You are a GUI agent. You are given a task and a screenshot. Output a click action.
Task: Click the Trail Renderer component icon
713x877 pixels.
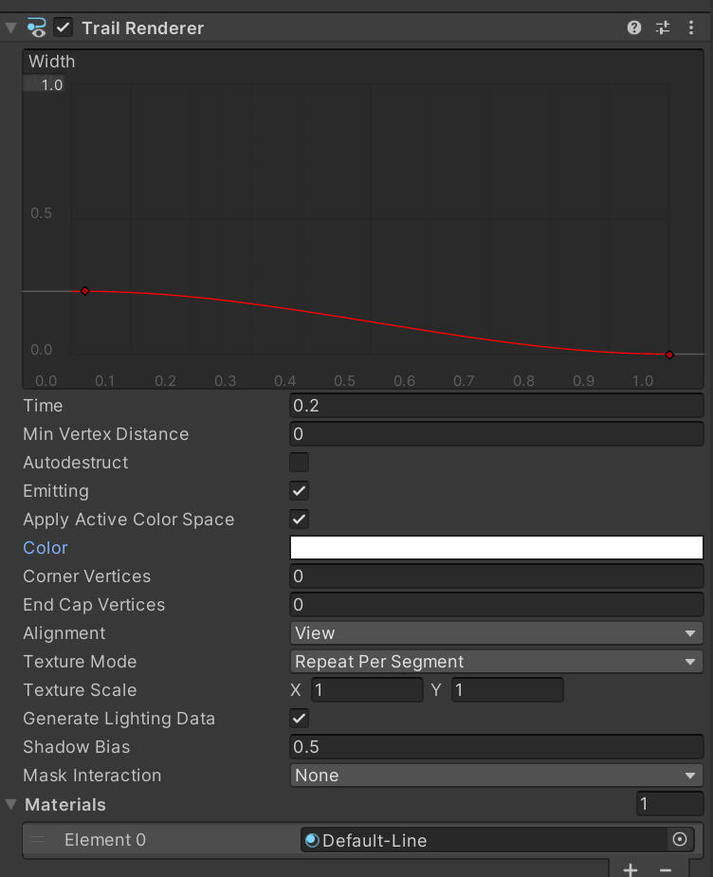point(37,27)
